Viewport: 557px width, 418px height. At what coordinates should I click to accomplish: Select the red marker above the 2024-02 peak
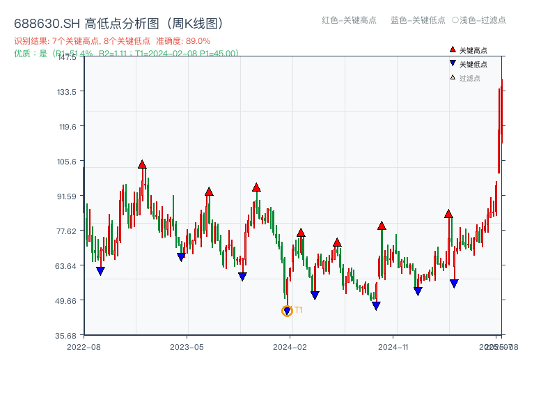[301, 234]
